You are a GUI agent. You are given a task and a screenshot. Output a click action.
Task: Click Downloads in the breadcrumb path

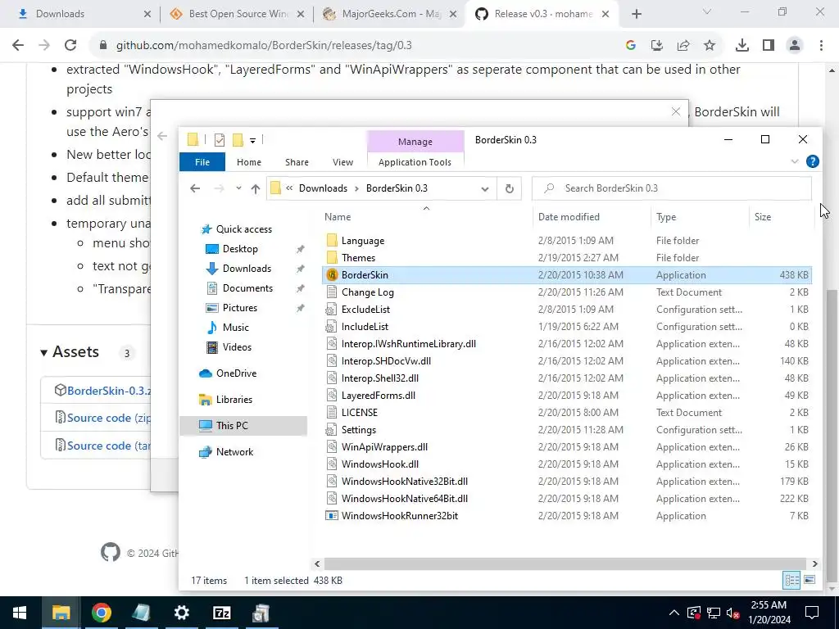click(x=323, y=188)
